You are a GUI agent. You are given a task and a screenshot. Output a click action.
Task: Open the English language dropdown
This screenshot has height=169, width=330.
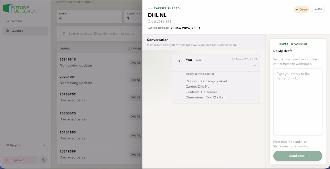point(26,145)
